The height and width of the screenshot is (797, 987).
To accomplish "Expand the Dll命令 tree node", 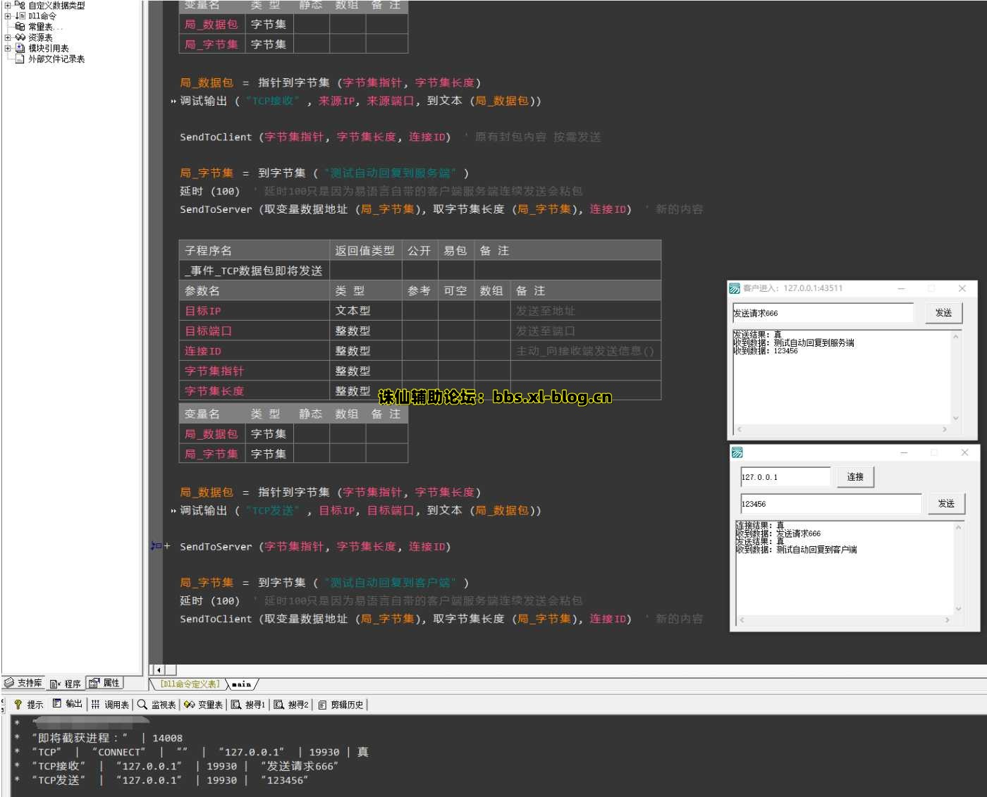I will [x=8, y=16].
